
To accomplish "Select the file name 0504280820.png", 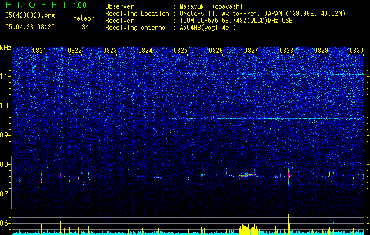I will click(30, 15).
